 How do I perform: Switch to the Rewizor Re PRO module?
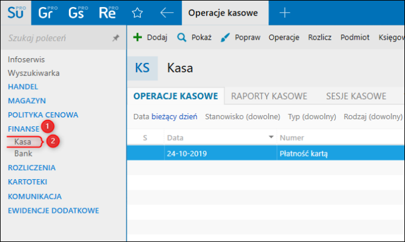pos(107,12)
